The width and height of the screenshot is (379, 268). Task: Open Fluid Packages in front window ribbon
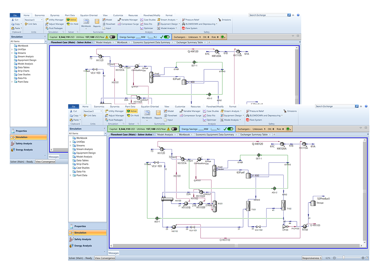click(114, 120)
